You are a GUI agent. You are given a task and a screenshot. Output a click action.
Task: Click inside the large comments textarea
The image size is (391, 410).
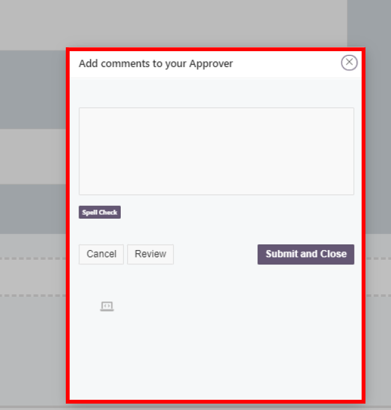click(216, 151)
